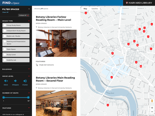Collapse the Space Type section
The height and width of the screenshot is (116, 155).
[29, 21]
